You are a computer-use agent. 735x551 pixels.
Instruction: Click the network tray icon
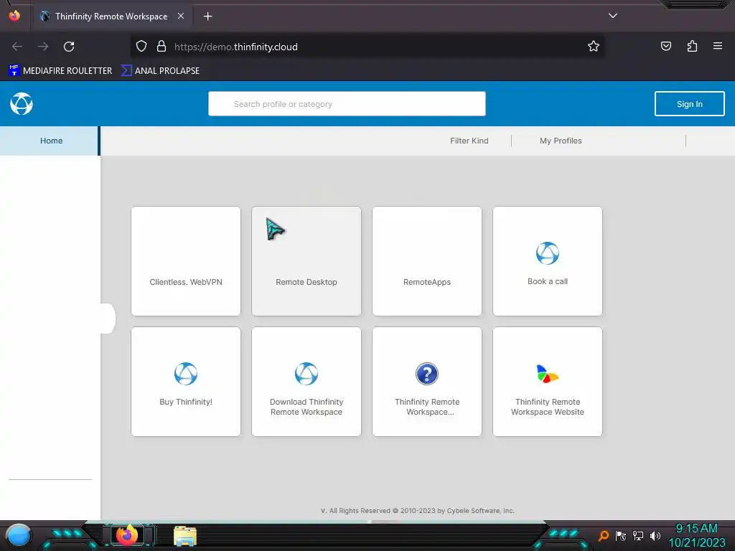[x=638, y=535]
